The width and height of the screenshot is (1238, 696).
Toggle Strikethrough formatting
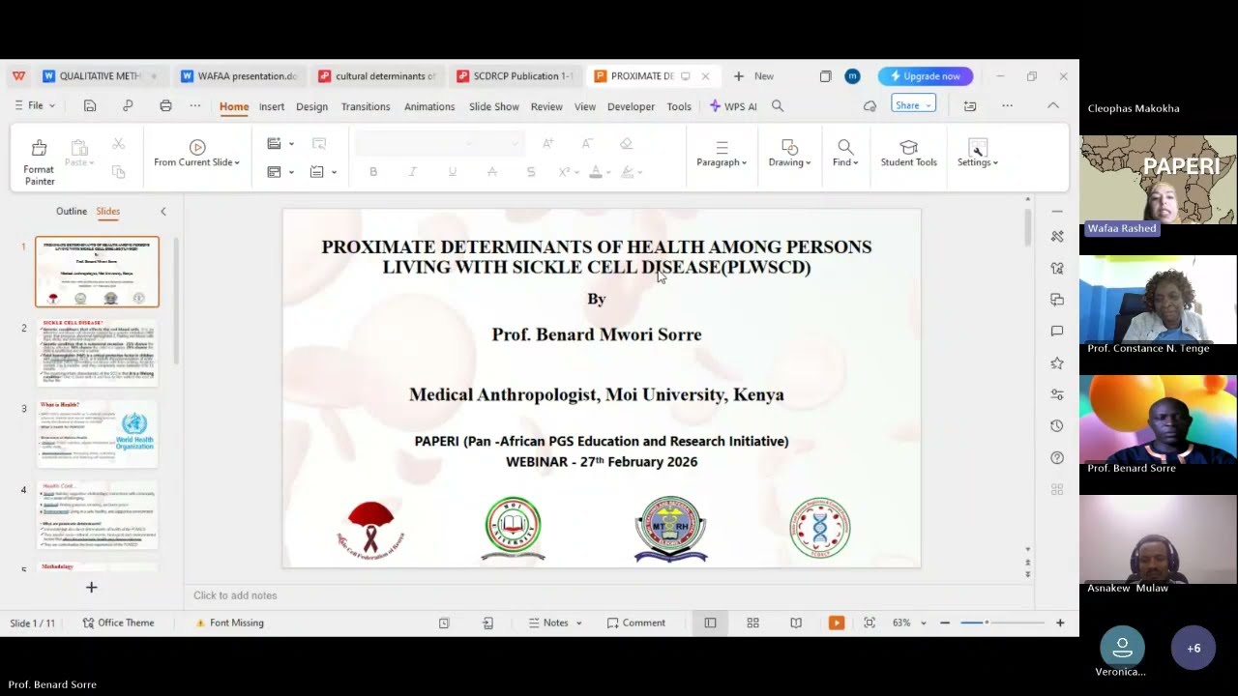[491, 172]
